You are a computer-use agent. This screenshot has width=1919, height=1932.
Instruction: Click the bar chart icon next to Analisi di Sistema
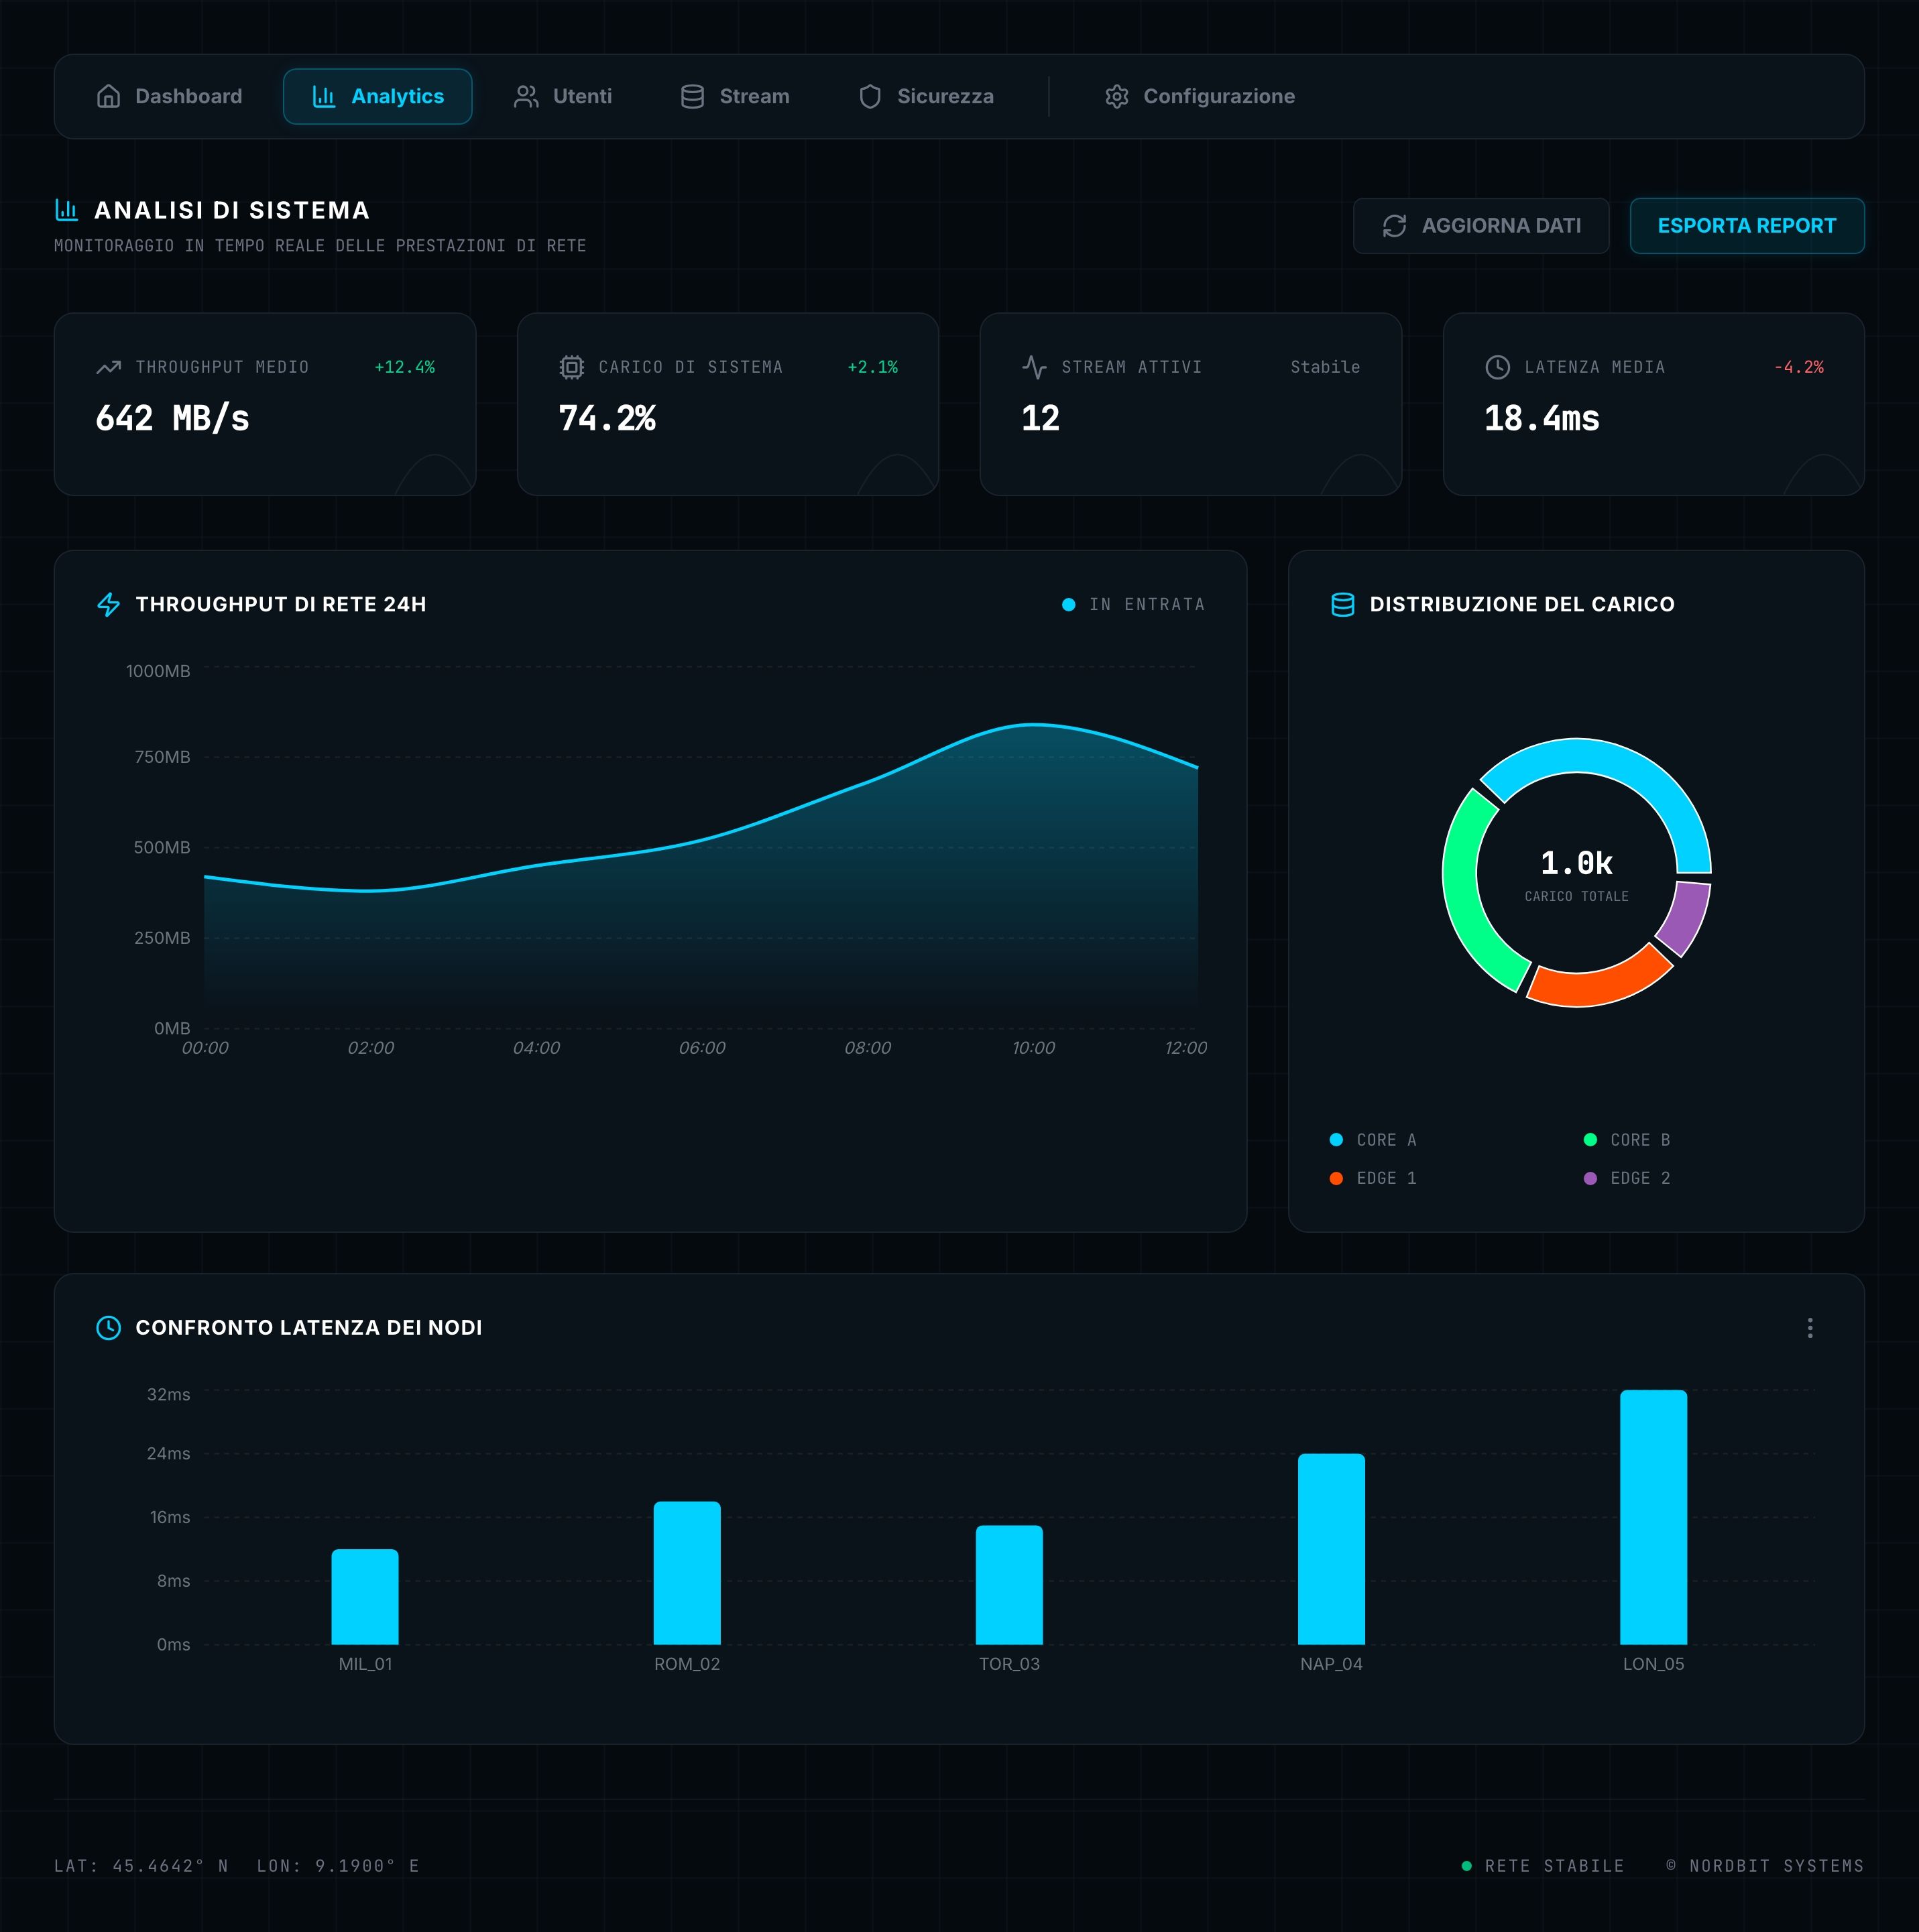[x=66, y=210]
